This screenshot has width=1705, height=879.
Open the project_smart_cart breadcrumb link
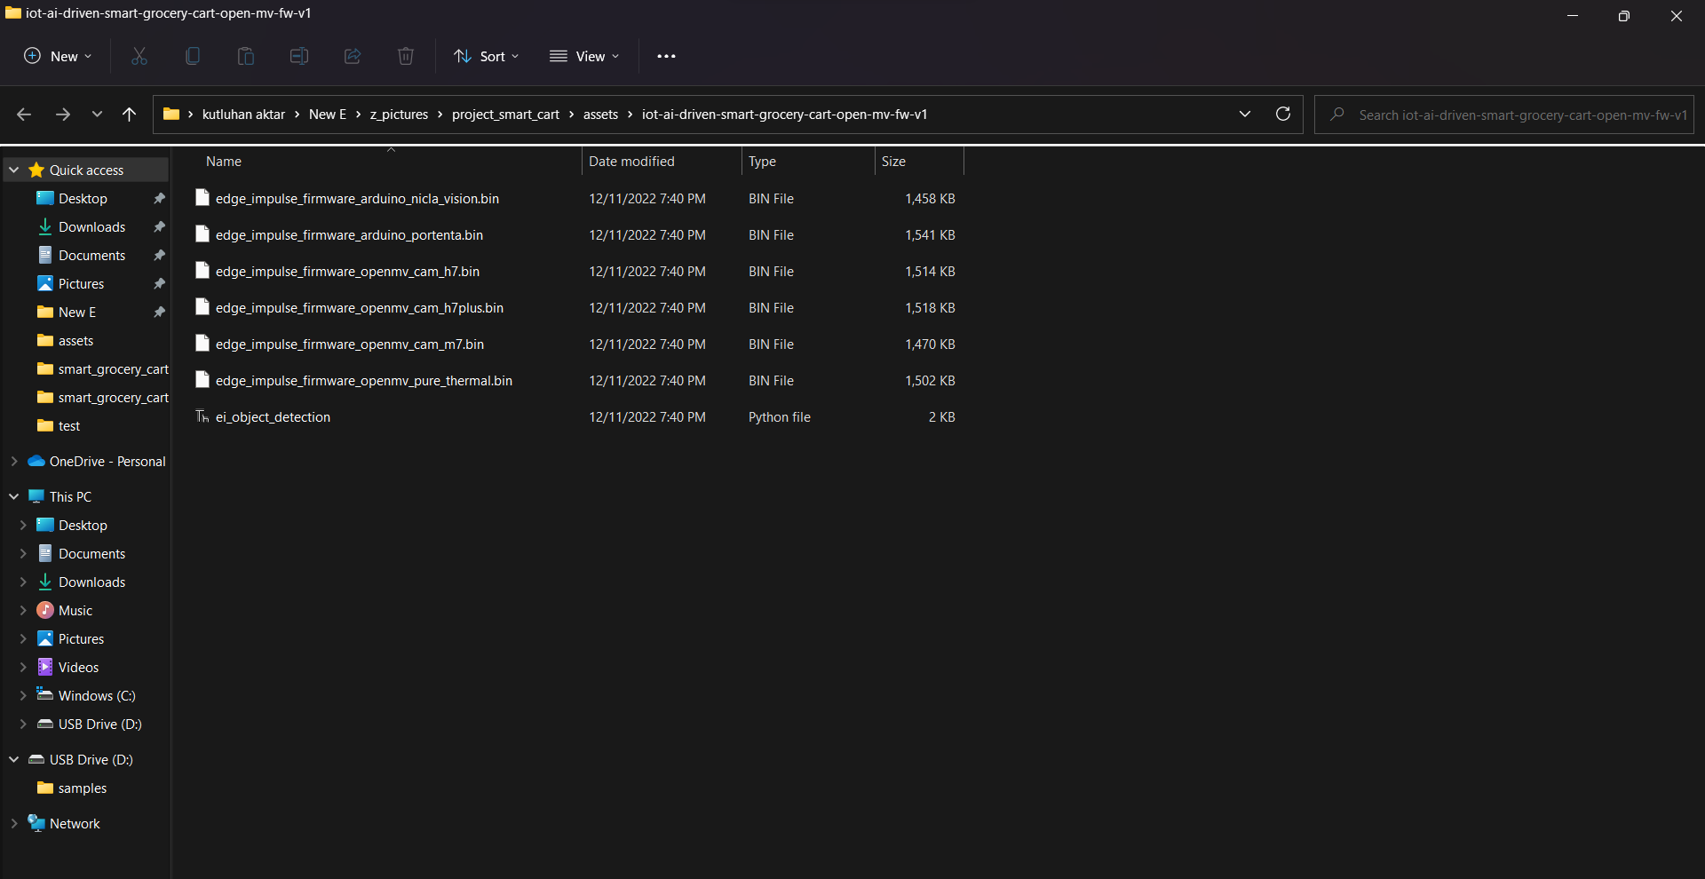[505, 114]
